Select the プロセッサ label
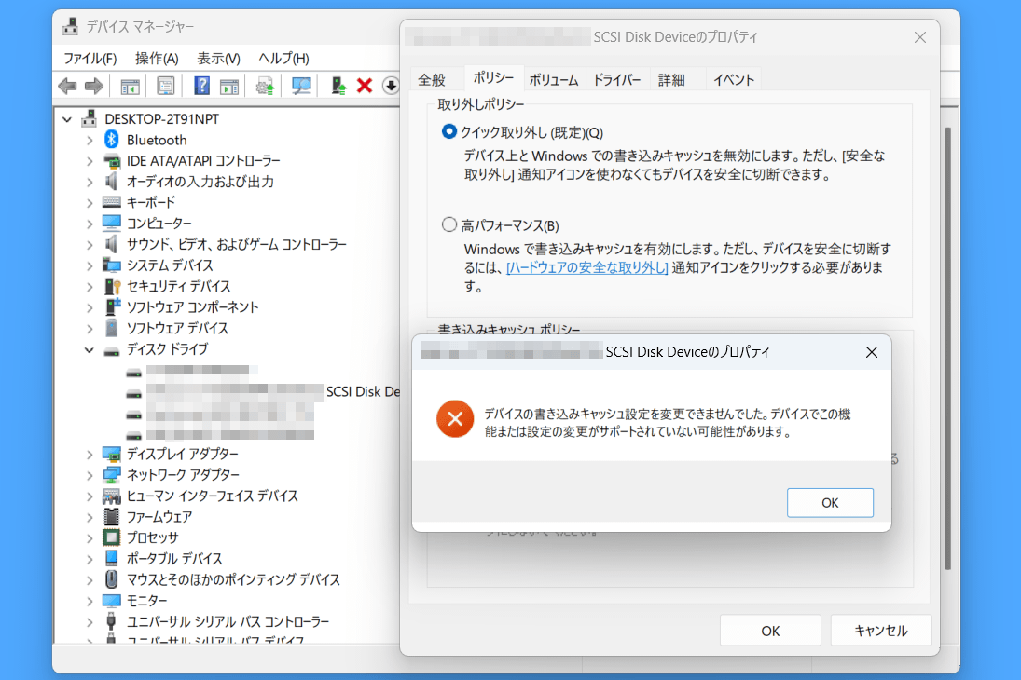The width and height of the screenshot is (1021, 680). click(152, 537)
